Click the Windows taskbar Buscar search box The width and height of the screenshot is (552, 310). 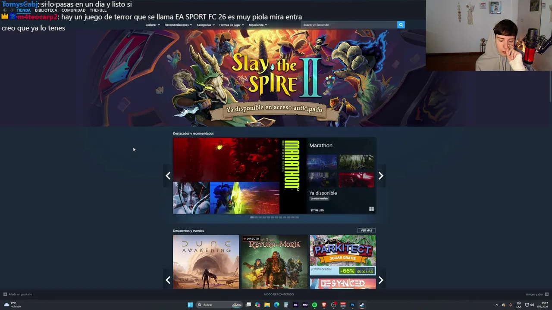click(219, 305)
